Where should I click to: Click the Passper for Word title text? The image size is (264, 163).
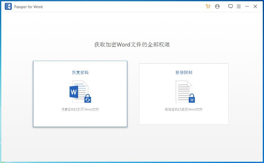(28, 7)
